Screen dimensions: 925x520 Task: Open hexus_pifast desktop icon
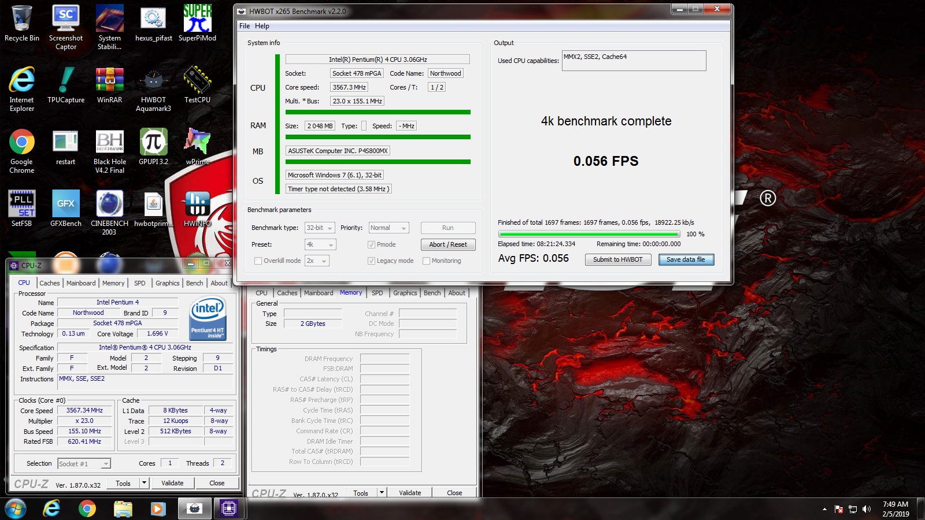[154, 24]
